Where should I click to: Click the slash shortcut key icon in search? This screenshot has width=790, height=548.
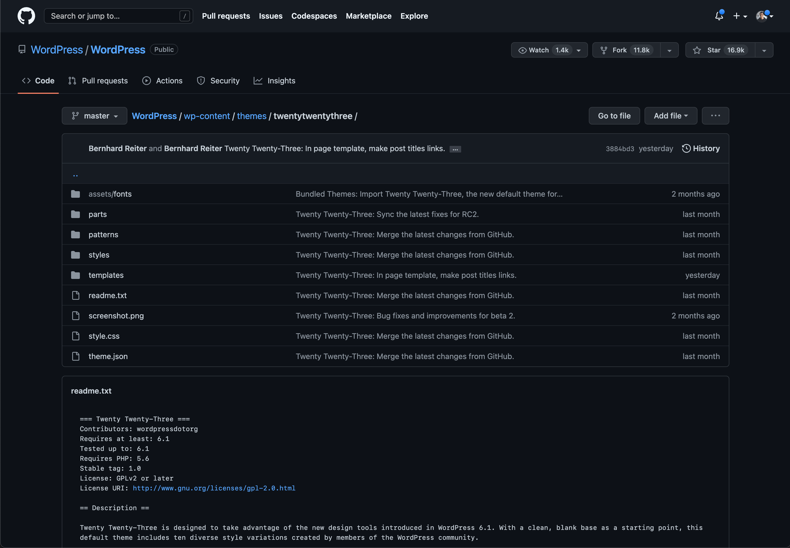(x=184, y=16)
